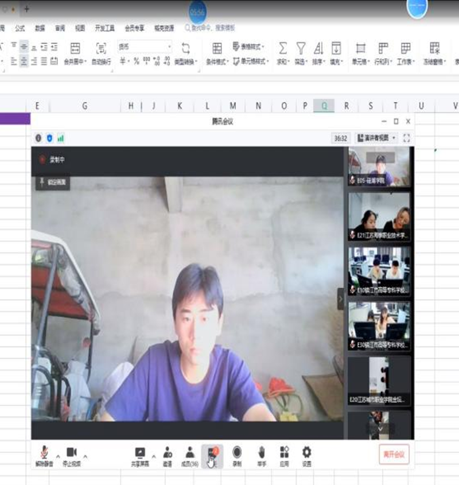Open meeting 设置 settings gear
This screenshot has height=485, width=459.
point(306,455)
